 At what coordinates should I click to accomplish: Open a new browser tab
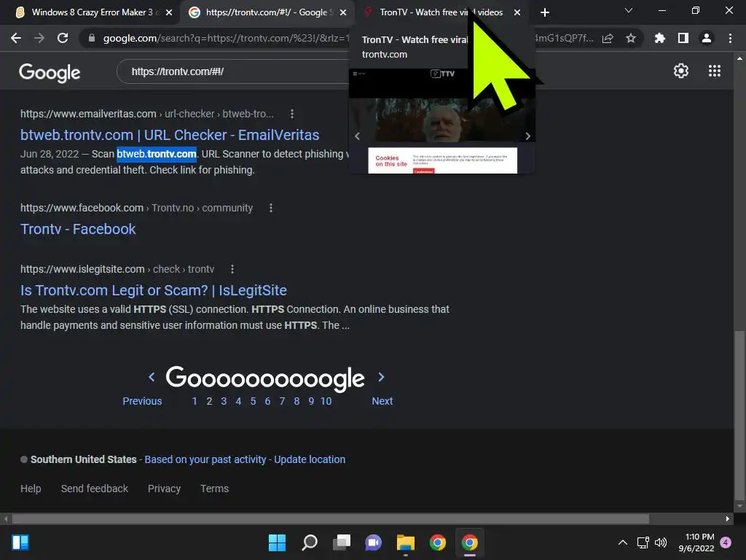(545, 12)
